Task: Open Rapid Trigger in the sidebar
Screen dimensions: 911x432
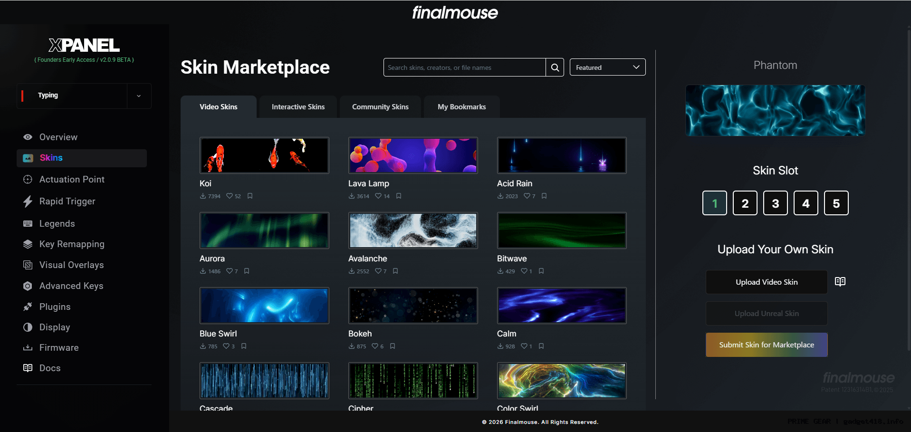Action: coord(82,202)
